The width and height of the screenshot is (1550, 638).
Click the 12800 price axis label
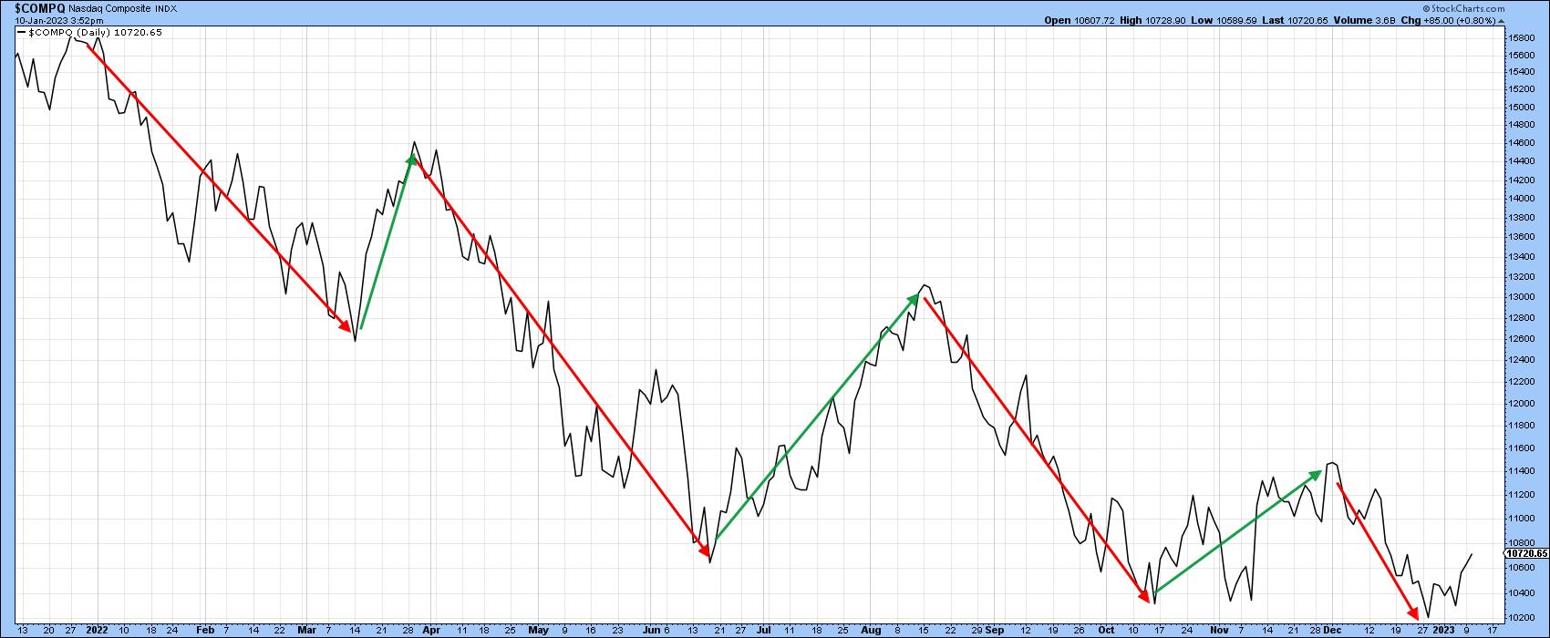(x=1522, y=318)
